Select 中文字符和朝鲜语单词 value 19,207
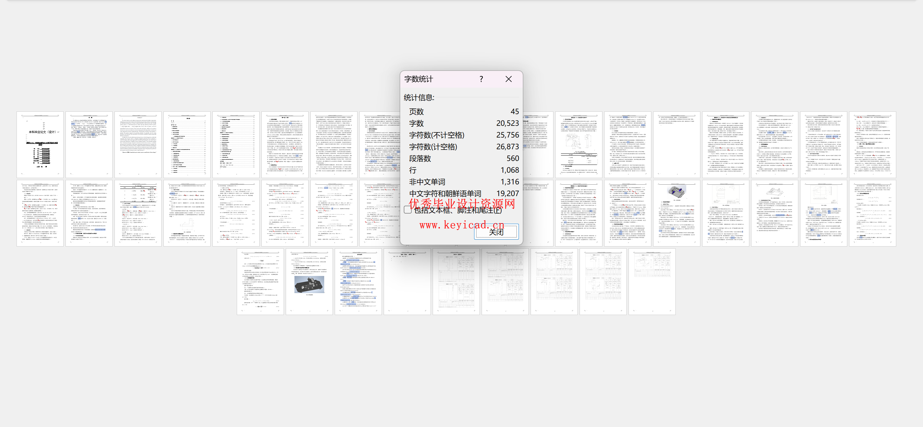 coord(507,193)
